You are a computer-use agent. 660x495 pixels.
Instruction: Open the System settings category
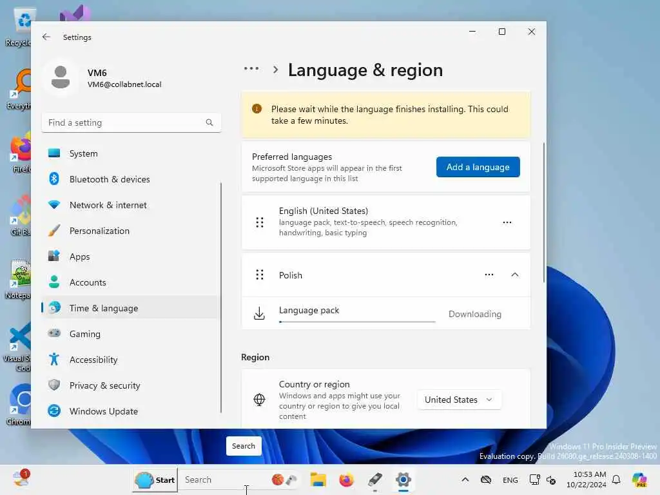(x=131, y=153)
